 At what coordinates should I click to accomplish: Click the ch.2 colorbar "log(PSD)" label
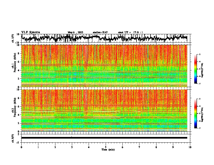(202, 115)
